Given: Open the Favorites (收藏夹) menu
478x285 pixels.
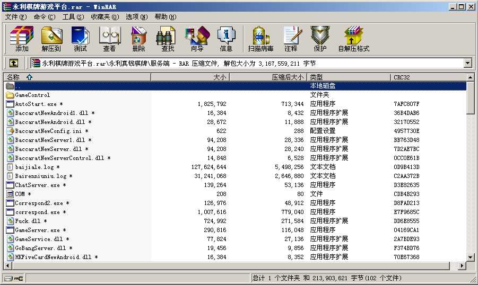Looking at the screenshot, I should 105,17.
